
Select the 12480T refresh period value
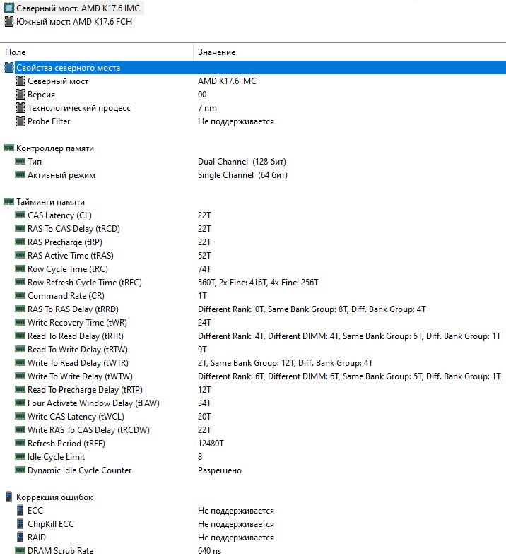pos(211,444)
